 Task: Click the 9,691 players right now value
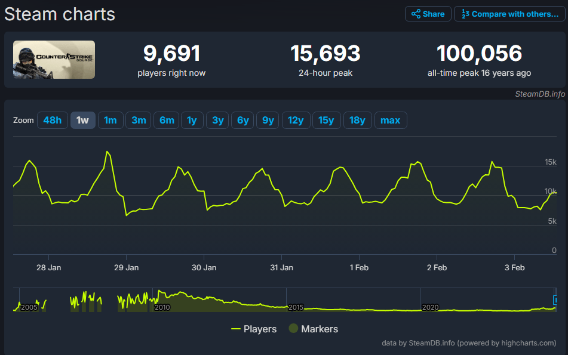click(x=171, y=54)
